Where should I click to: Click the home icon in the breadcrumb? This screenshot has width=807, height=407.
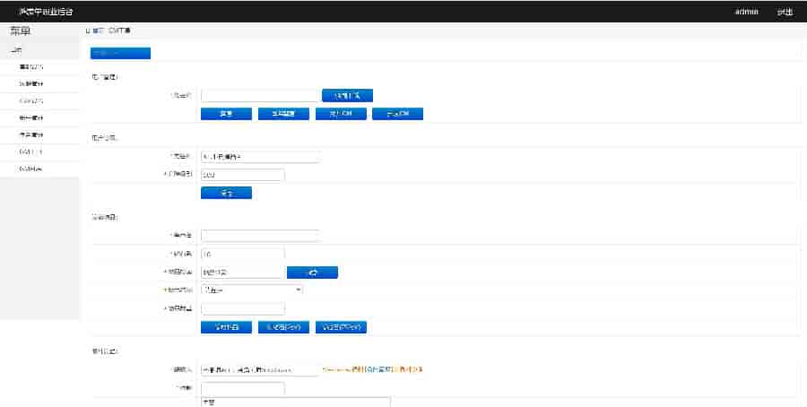click(88, 30)
